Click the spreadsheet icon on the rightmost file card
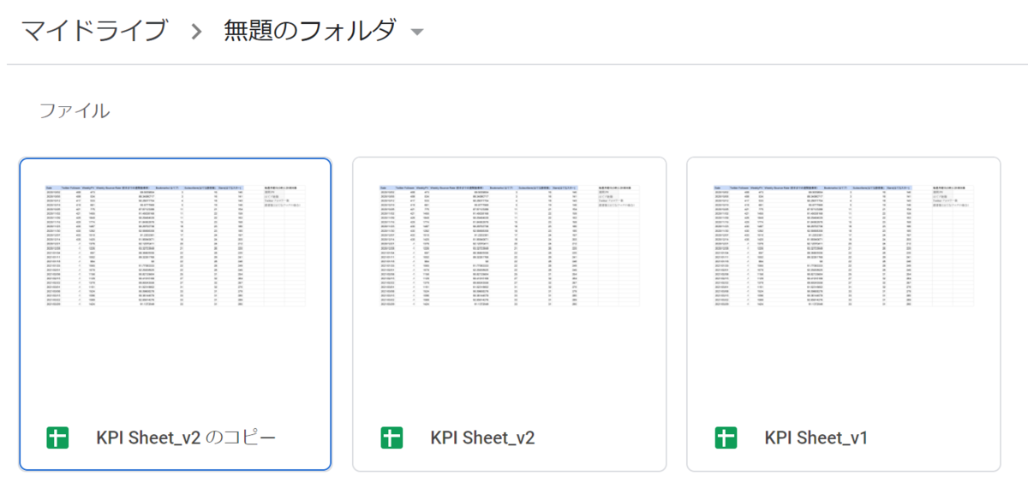 (725, 437)
